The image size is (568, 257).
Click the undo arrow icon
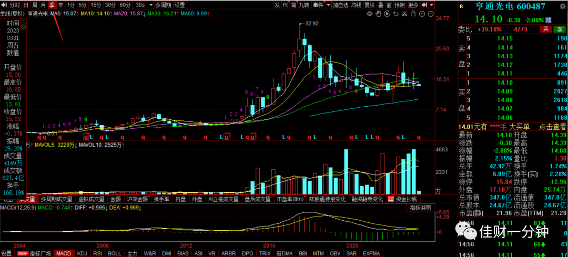point(395,14)
